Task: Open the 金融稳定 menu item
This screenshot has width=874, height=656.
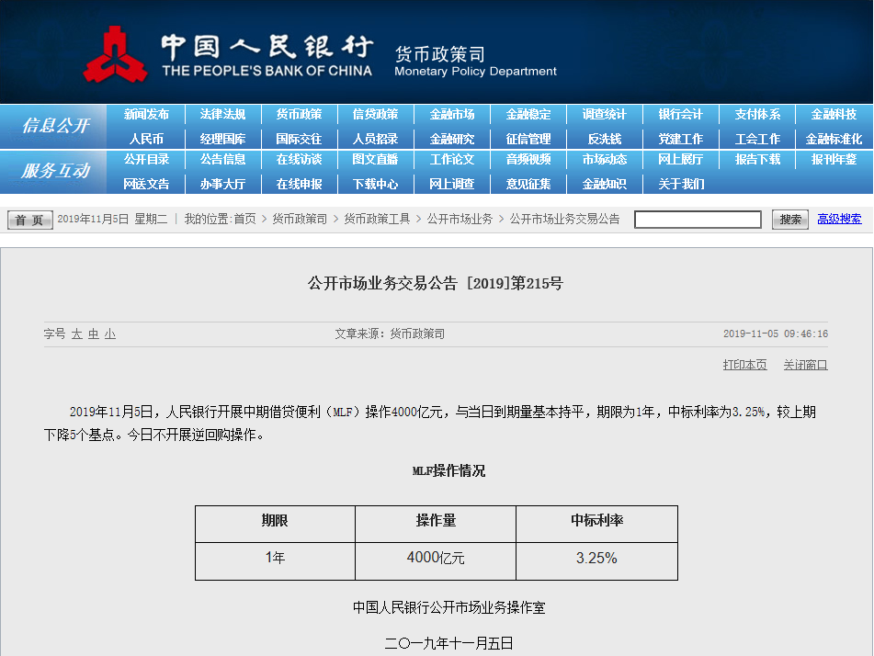Action: 528,114
